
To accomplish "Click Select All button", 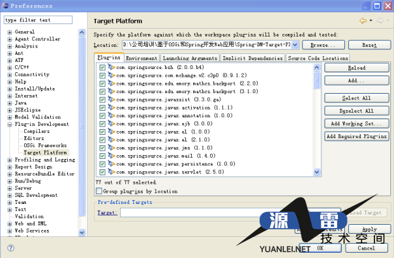I will click(x=357, y=98).
